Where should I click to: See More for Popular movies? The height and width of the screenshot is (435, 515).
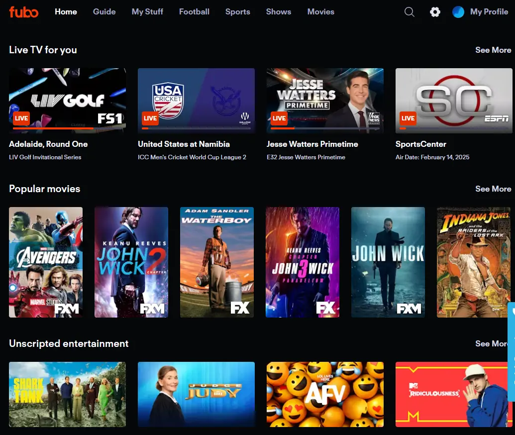pos(493,189)
